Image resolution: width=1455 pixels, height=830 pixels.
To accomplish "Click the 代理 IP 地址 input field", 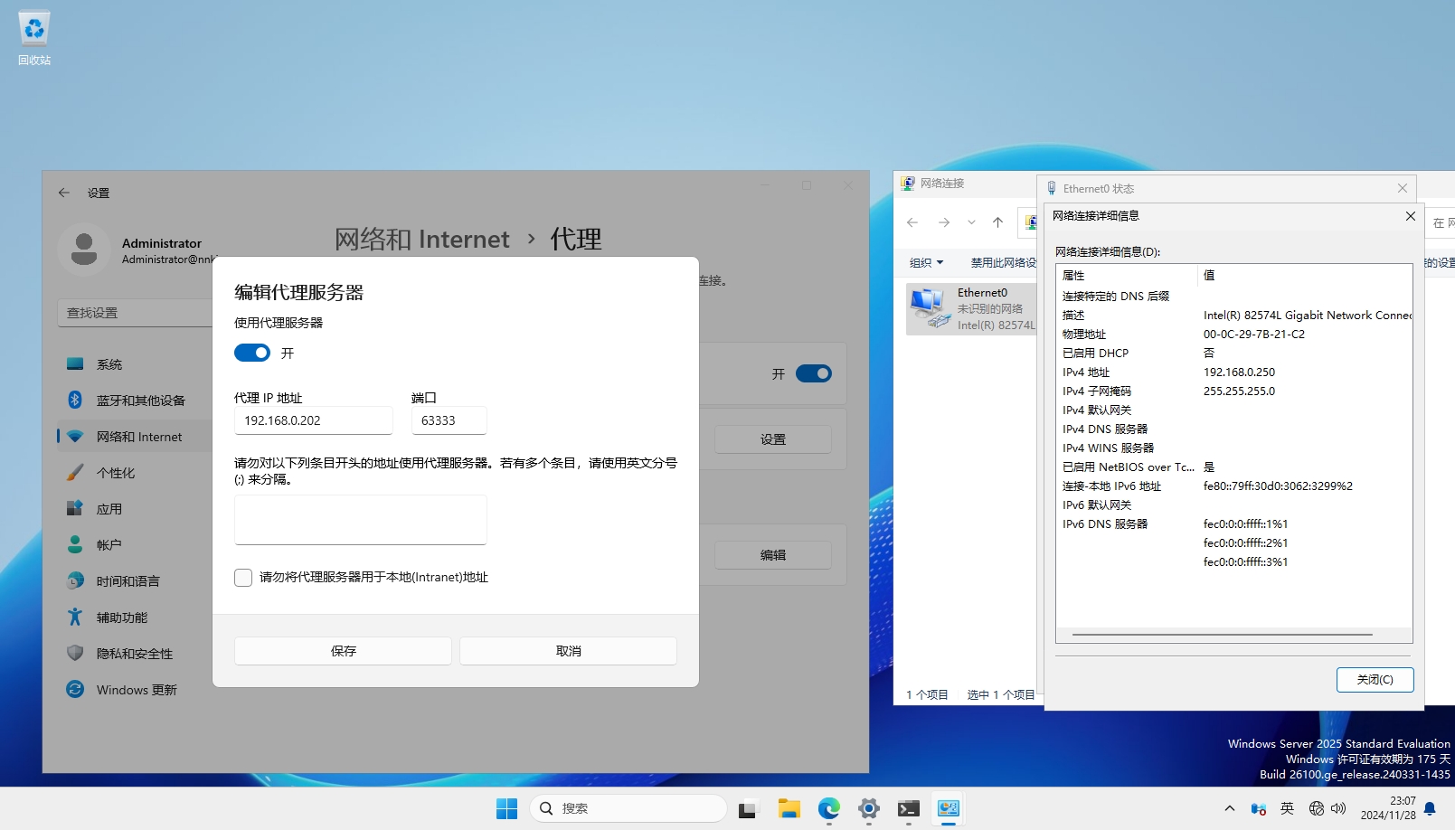I will (313, 420).
